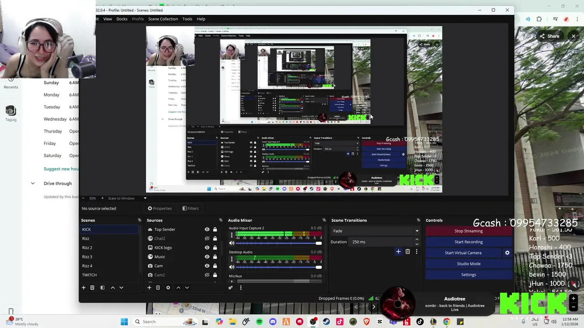The image size is (584, 328).
Task: Enable Studio Mode
Action: tap(469, 264)
